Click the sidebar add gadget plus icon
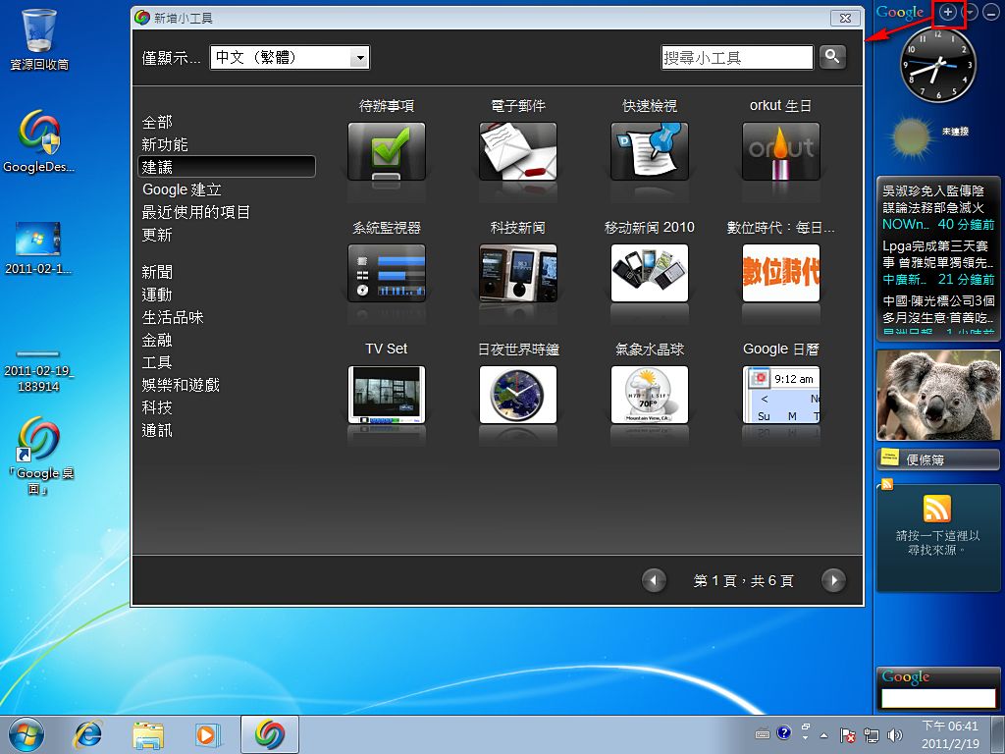Screen dimensions: 1005x754 947,12
